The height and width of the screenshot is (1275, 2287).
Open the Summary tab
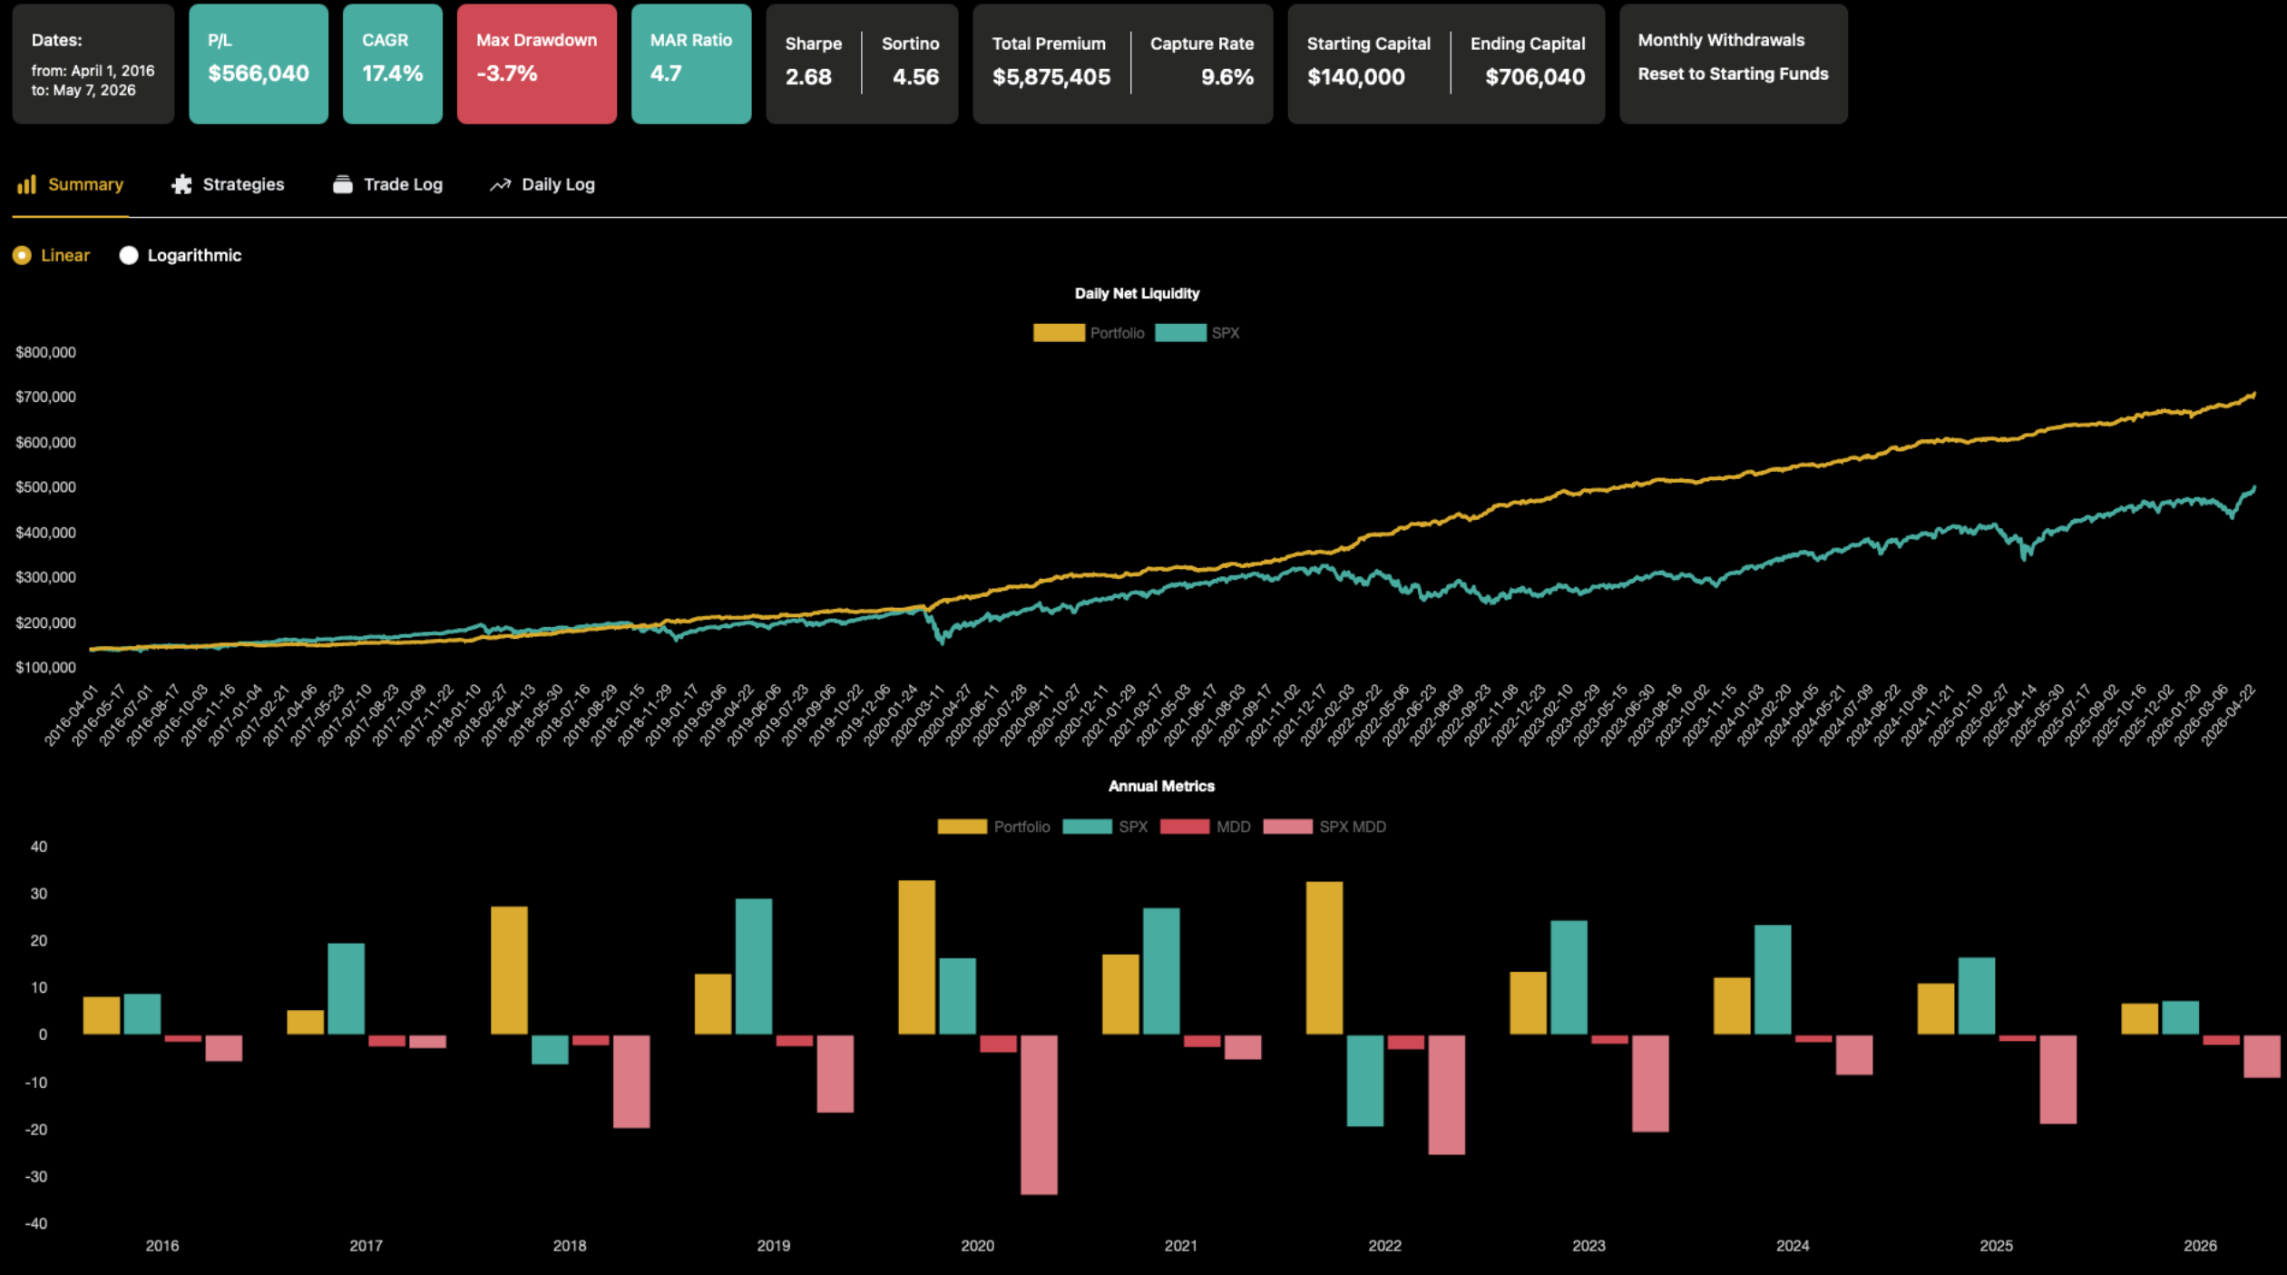point(70,184)
